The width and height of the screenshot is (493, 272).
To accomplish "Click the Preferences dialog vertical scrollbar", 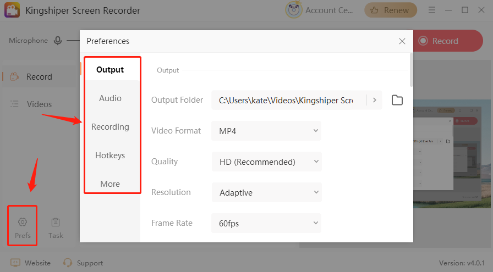I will click(411, 70).
